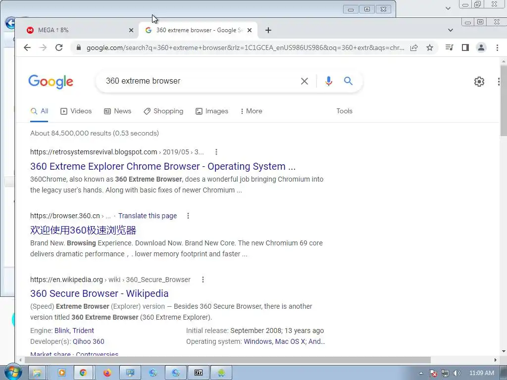Open search Tools options
Image resolution: width=507 pixels, height=380 pixels.
click(x=345, y=111)
